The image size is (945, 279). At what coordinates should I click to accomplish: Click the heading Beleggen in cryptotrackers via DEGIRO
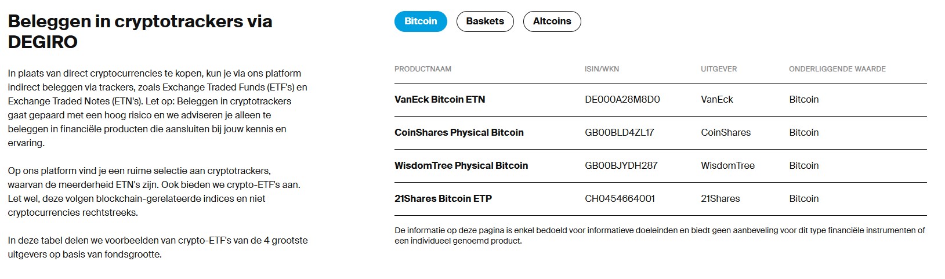tap(140, 31)
